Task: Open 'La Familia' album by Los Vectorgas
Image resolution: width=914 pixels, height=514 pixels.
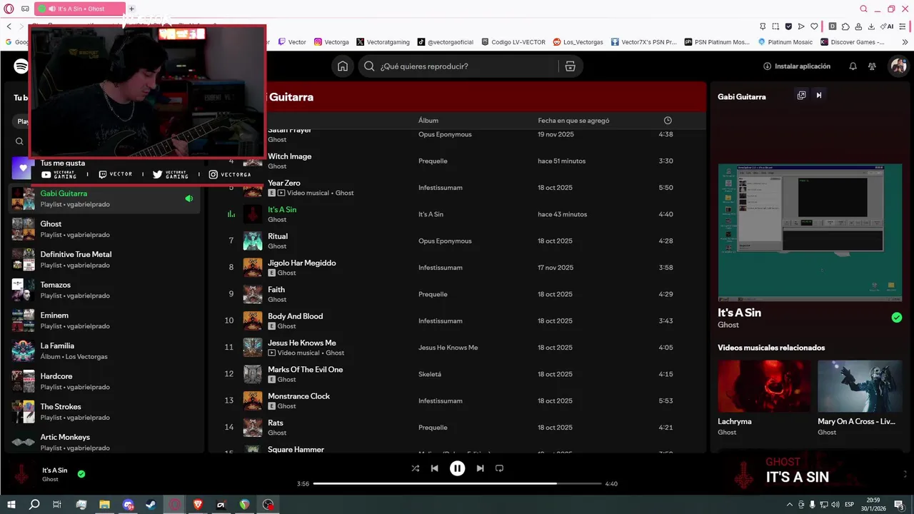Action: [x=104, y=351]
